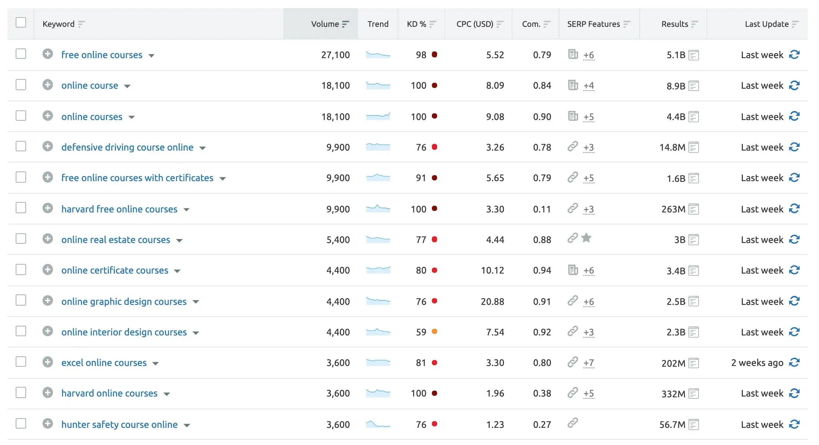Click star SERP feature for real estate courses
The height and width of the screenshot is (445, 819).
586,238
